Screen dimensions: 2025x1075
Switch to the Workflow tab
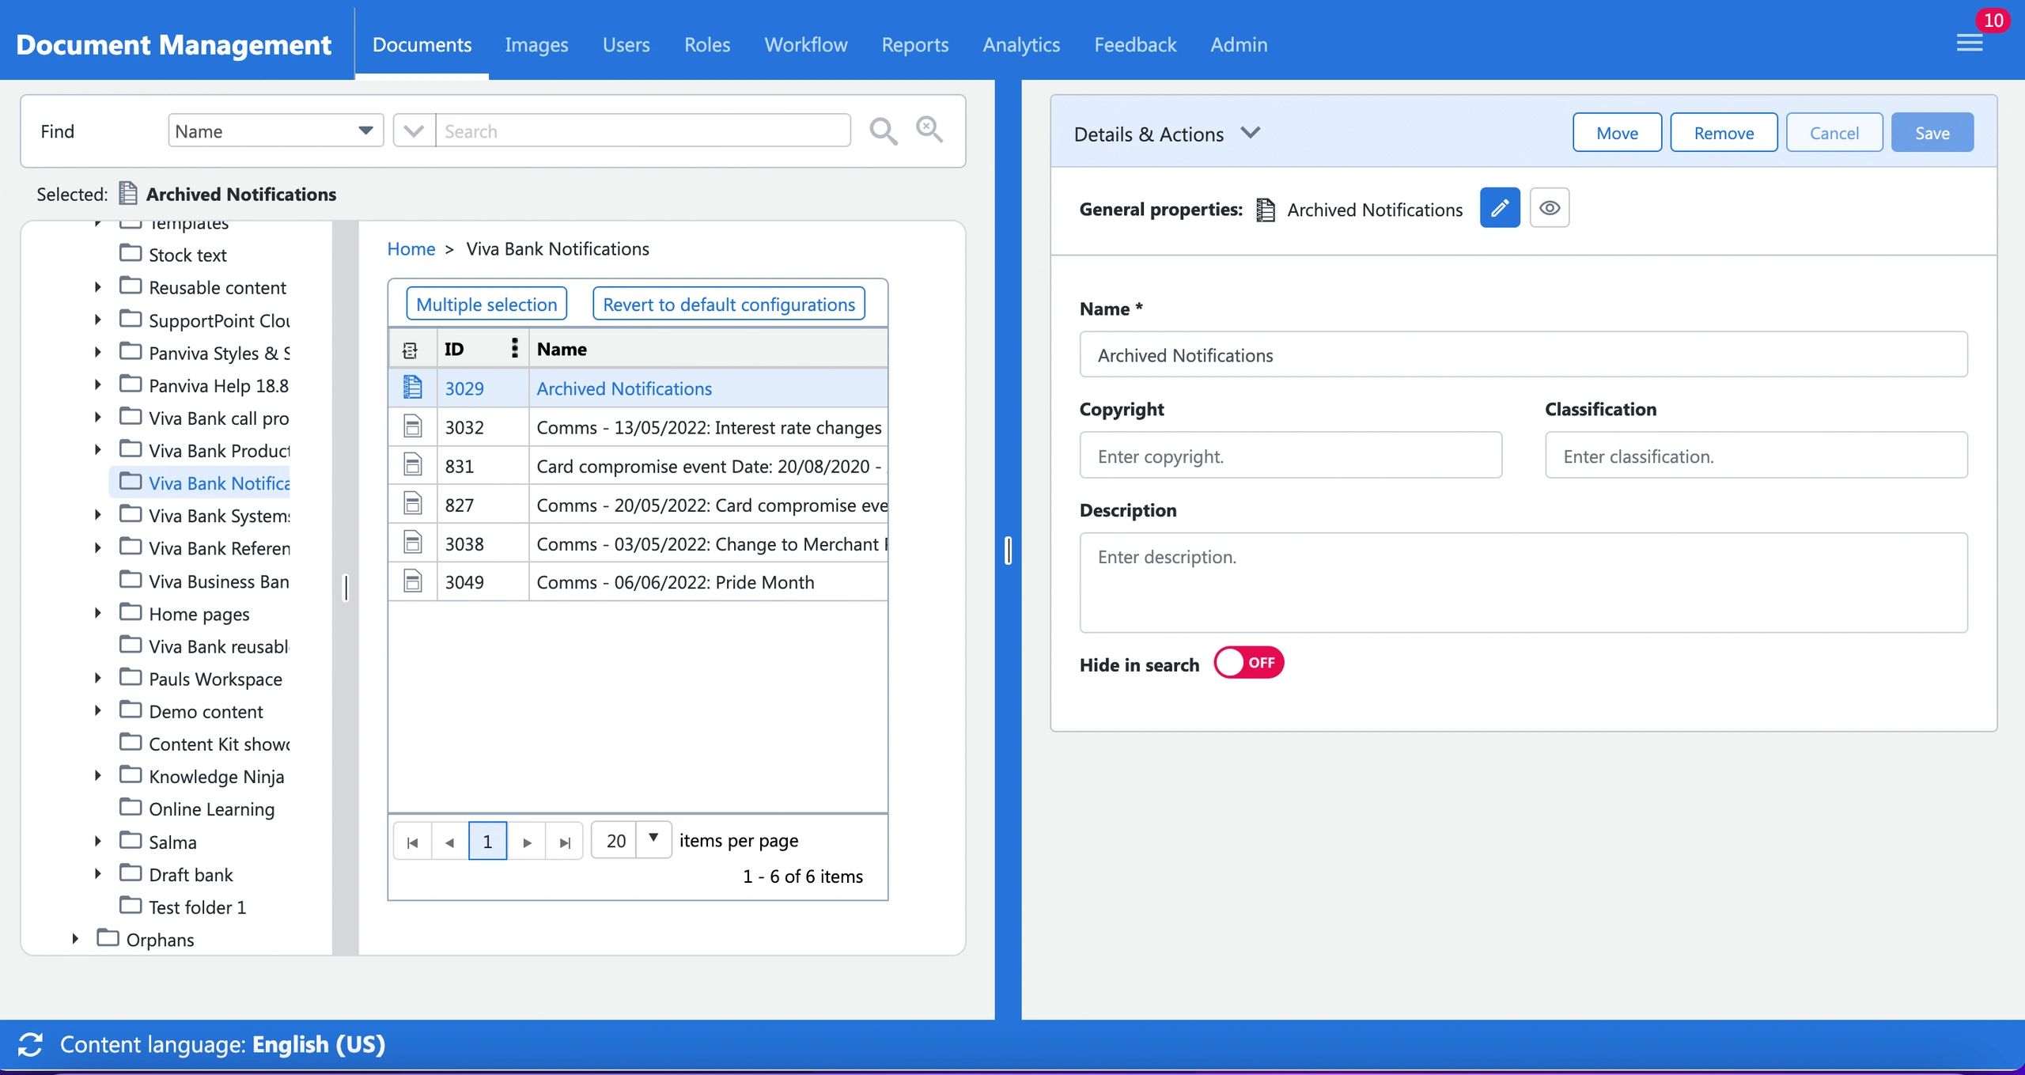[805, 45]
